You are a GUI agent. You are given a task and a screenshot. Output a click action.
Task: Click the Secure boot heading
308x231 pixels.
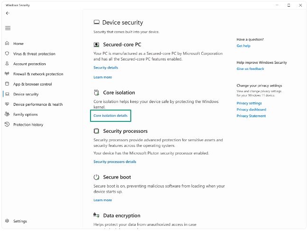point(117,177)
